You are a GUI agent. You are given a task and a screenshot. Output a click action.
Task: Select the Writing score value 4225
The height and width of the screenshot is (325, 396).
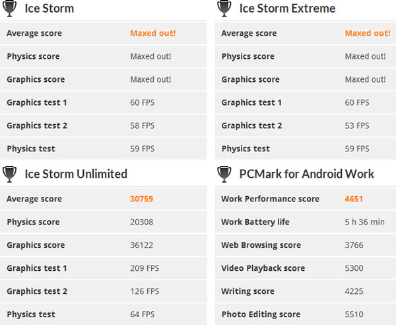coord(354,291)
